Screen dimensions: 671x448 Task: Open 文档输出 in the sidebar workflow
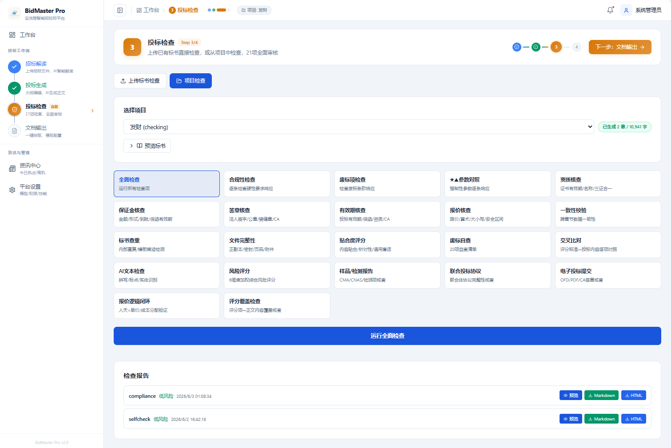click(52, 131)
